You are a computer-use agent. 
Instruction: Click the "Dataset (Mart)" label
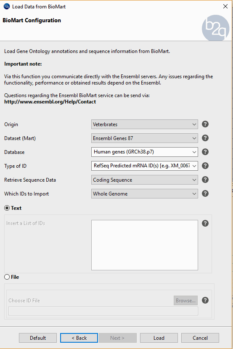point(20,138)
